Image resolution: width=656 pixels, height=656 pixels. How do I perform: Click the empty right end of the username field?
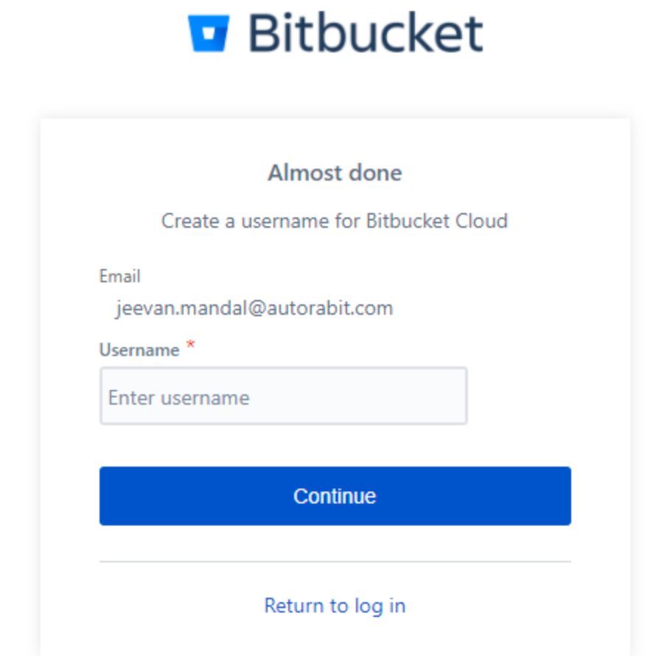[x=435, y=397]
